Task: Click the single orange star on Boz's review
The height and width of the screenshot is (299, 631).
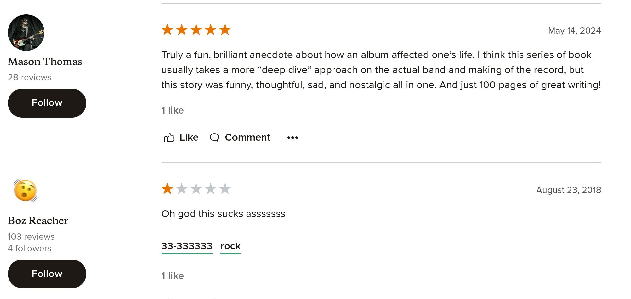Action: pyautogui.click(x=167, y=189)
